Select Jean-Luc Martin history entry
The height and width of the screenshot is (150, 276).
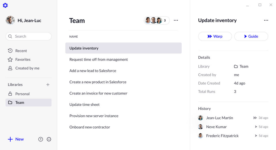point(220,118)
